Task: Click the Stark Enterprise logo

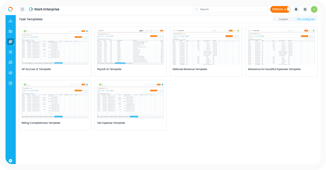Action: (x=44, y=9)
